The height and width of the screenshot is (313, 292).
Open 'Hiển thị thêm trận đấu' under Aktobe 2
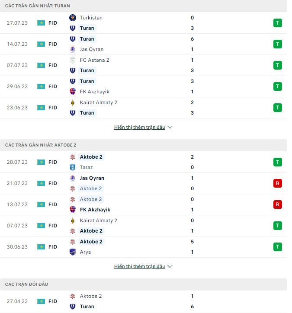(x=139, y=267)
